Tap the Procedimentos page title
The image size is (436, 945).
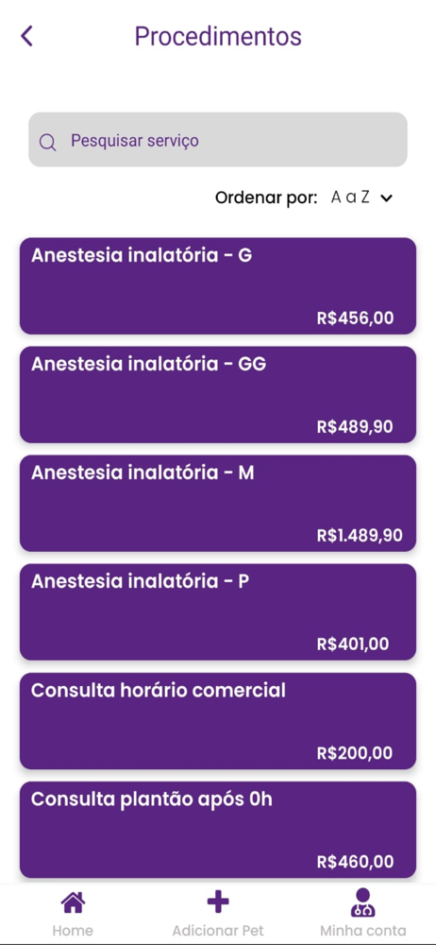218,36
